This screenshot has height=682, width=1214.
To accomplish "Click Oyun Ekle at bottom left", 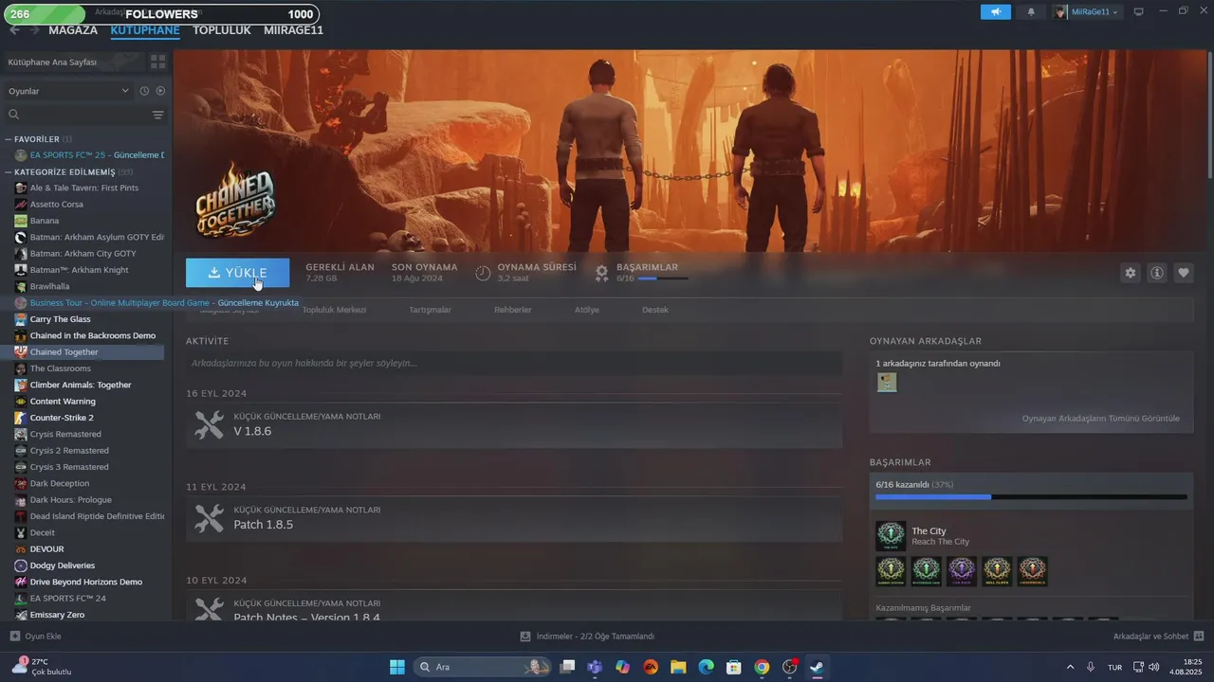I will point(35,637).
